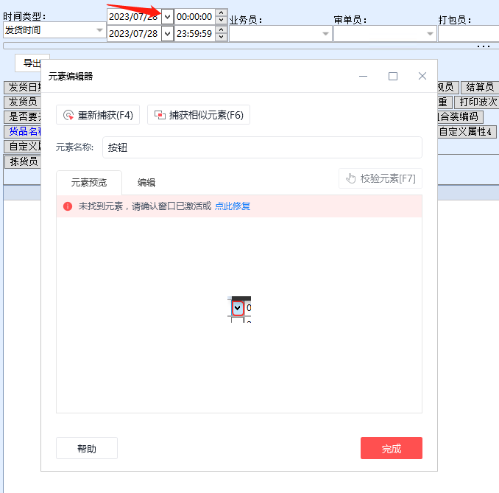This screenshot has width=499, height=493.
Task: Decrease the 00:00:00 time with down arrow
Action: coord(222,20)
